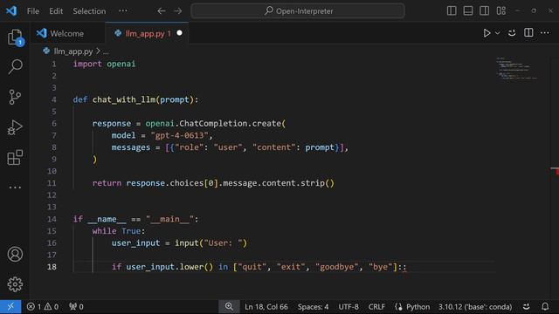559x314 pixels.
Task: Toggle the bottom panel layout icon
Action: click(468, 10)
